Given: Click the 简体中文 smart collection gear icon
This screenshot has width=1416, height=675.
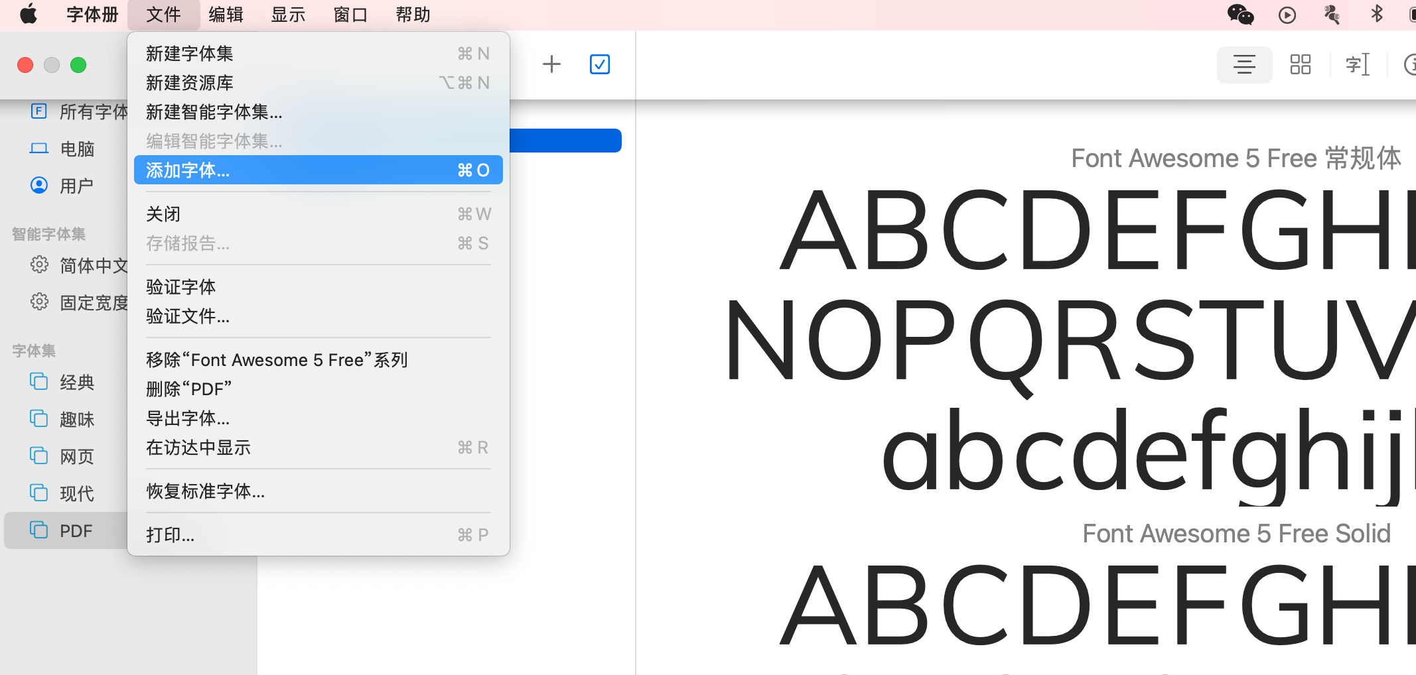Looking at the screenshot, I should coord(39,265).
